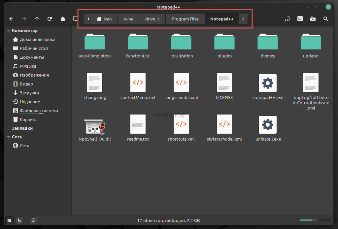Adjust the icon zoom slider
338x229 pixels.
(315, 220)
